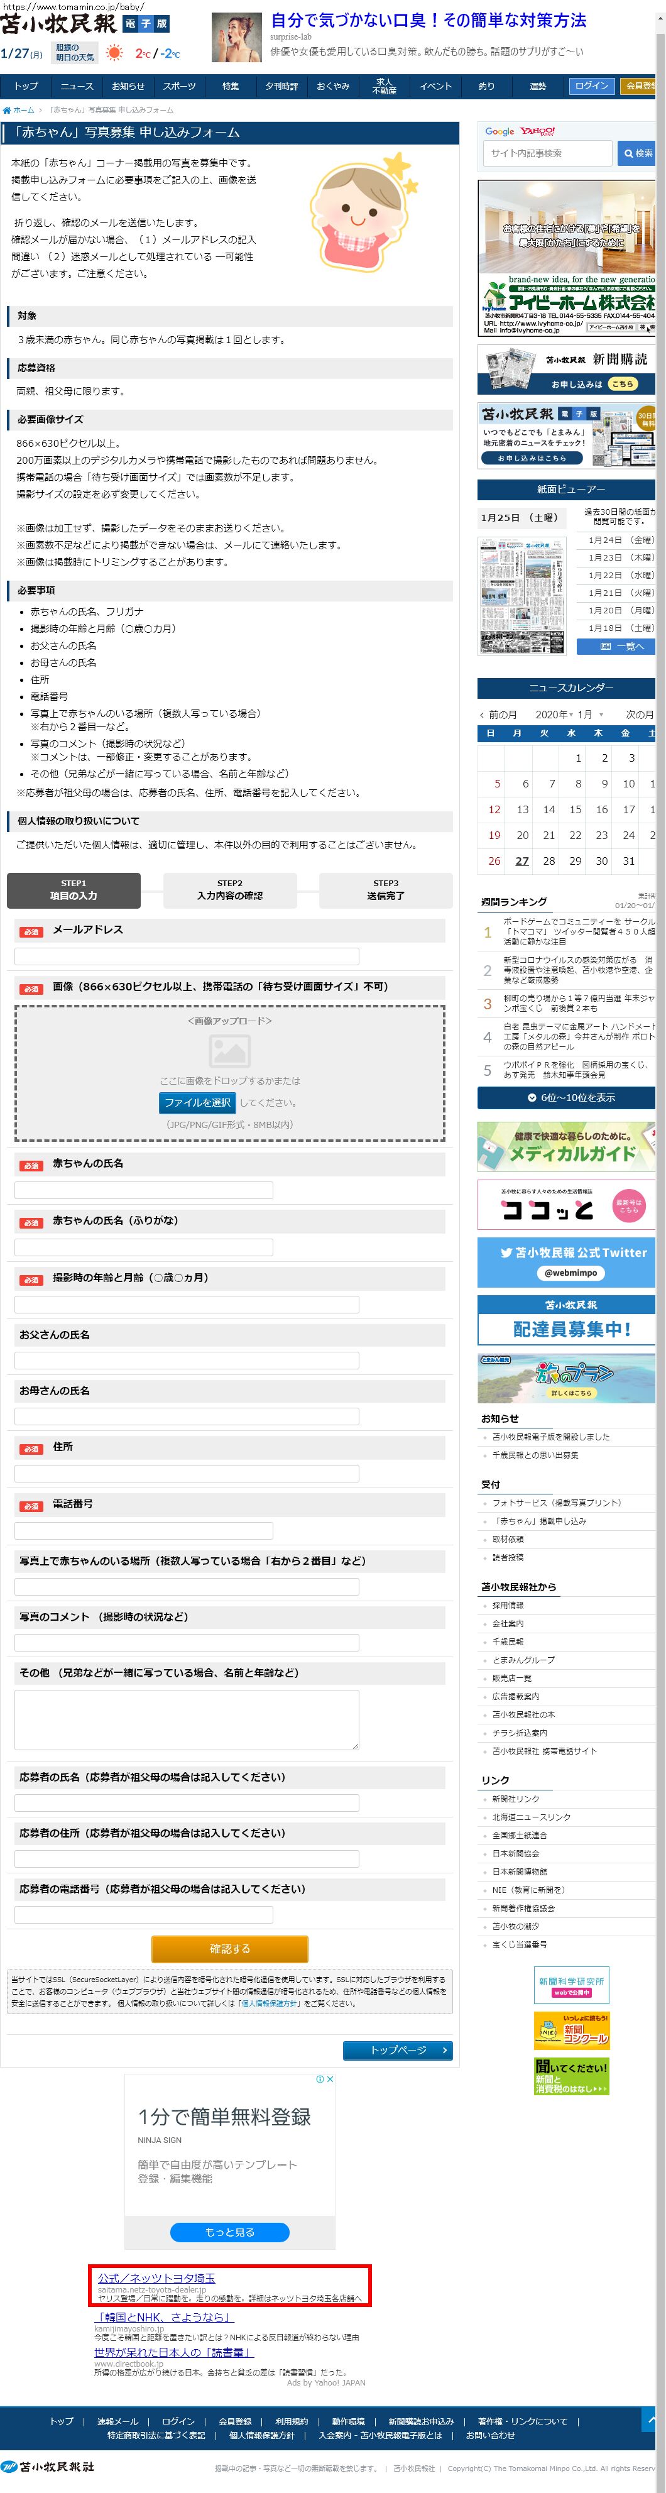Open the お知らせ navigation item

[128, 86]
